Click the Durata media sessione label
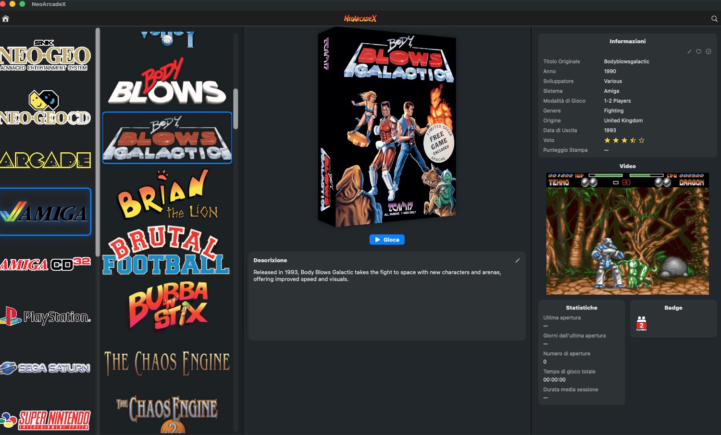The height and width of the screenshot is (435, 721). pyautogui.click(x=571, y=389)
